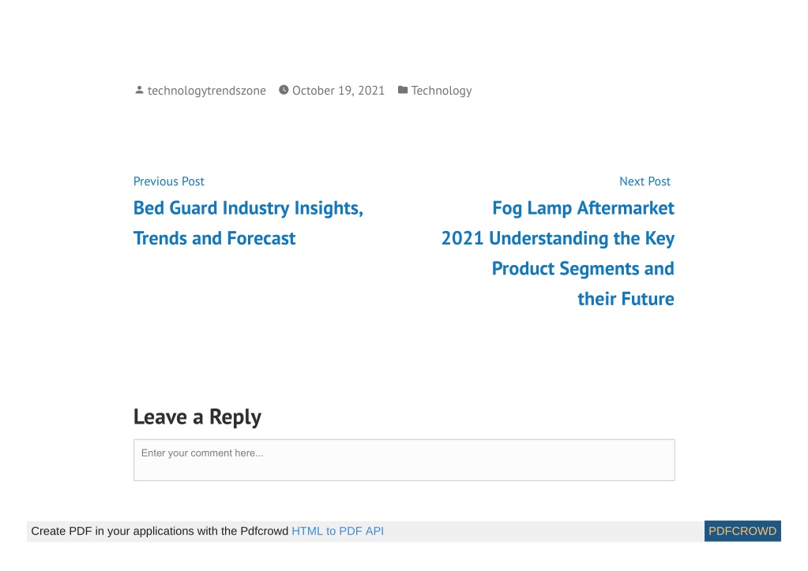Click the Previous Post label
This screenshot has height=571, width=808.
click(x=168, y=181)
